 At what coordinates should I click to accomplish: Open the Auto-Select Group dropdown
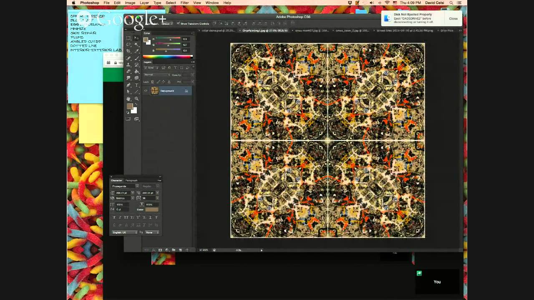(x=167, y=23)
